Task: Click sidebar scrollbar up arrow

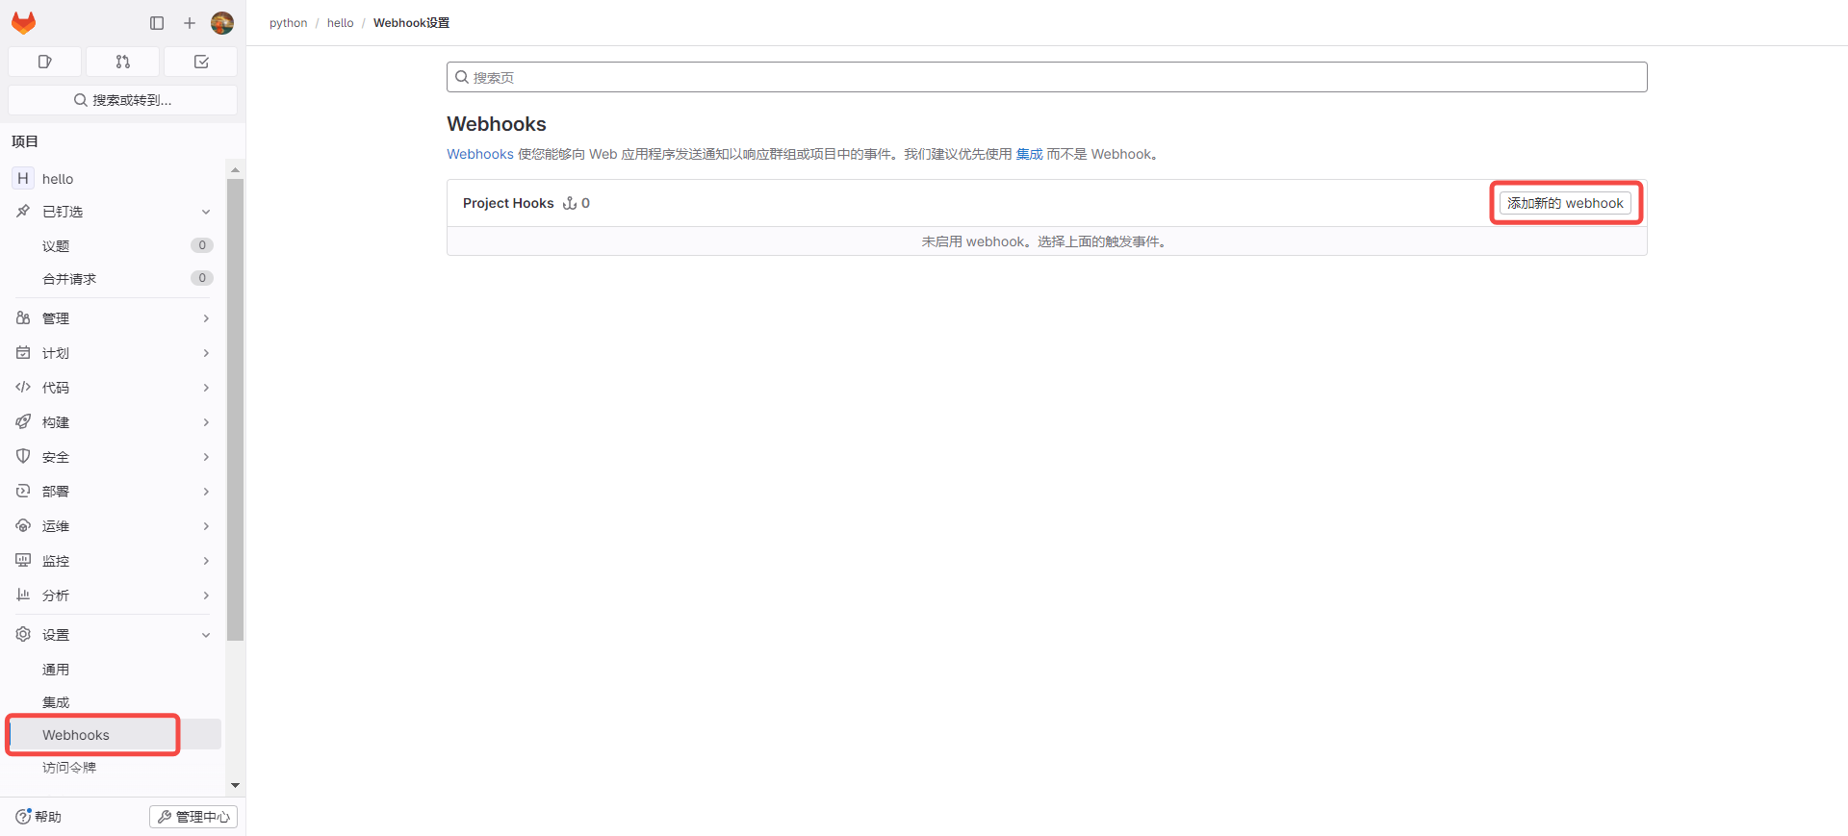Action: (235, 169)
